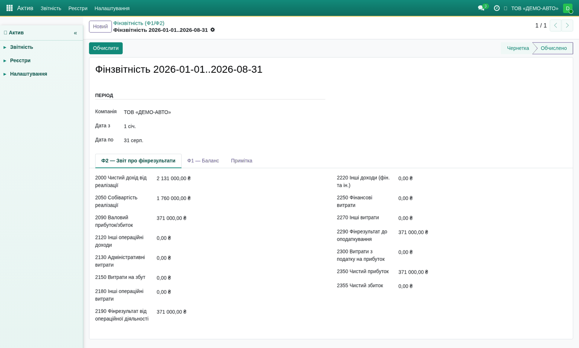Expand the Реєстри sidebar section
The width and height of the screenshot is (579, 348).
20,60
